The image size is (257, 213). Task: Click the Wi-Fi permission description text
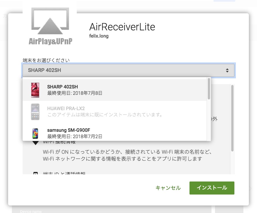127,155
